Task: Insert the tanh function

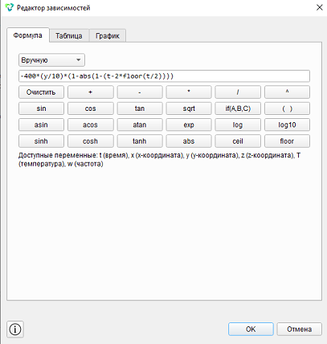Action: coord(140,141)
